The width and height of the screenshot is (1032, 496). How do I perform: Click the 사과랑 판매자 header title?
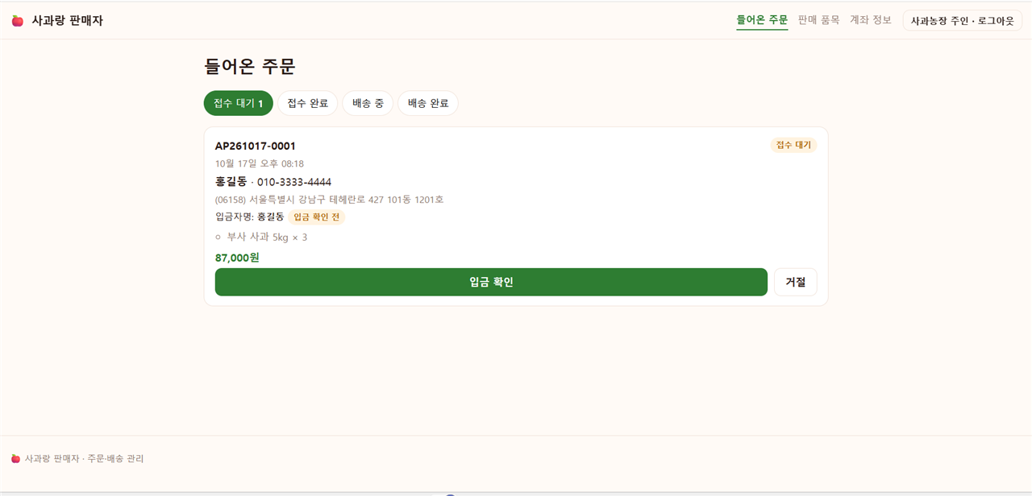click(68, 21)
